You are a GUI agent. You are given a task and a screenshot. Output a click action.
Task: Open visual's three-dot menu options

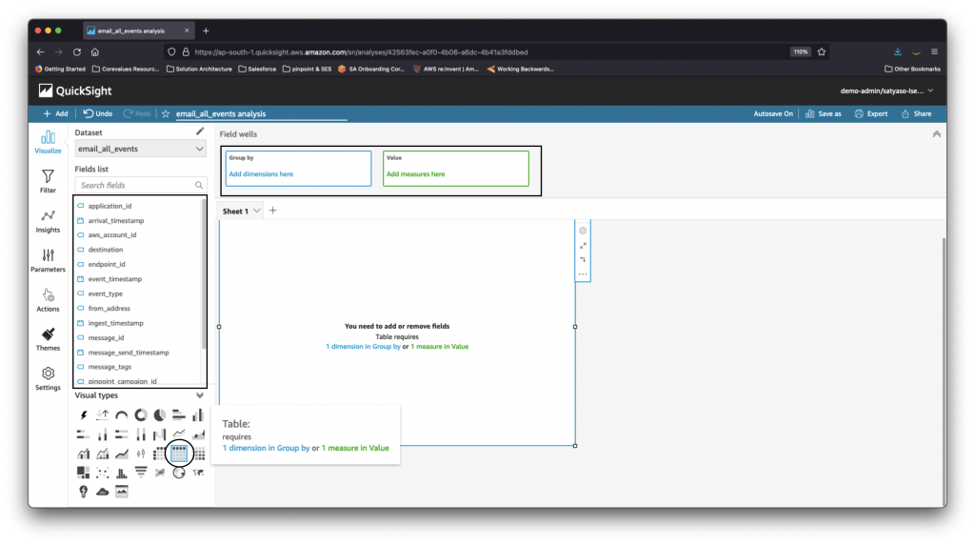point(583,273)
